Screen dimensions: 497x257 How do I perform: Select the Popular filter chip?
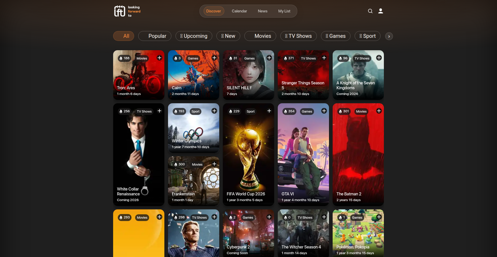click(x=155, y=36)
